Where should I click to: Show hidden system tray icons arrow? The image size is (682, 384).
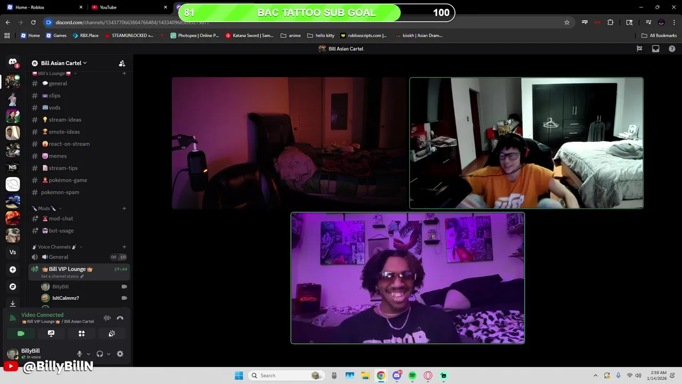coord(596,375)
